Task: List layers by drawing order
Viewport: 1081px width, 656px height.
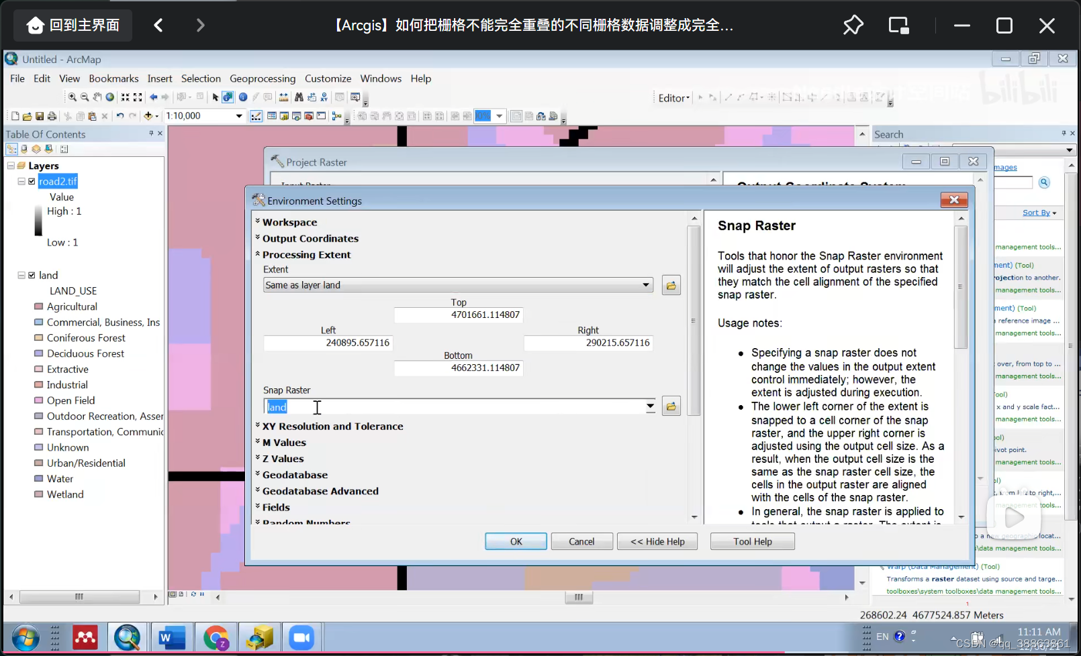Action: point(11,149)
